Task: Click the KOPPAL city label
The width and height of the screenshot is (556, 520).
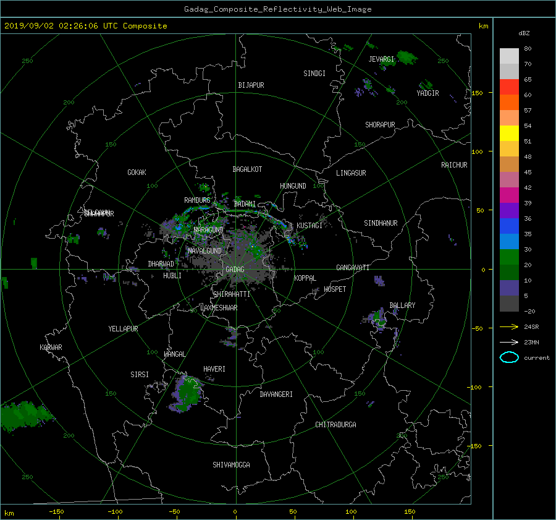Action: coord(305,278)
